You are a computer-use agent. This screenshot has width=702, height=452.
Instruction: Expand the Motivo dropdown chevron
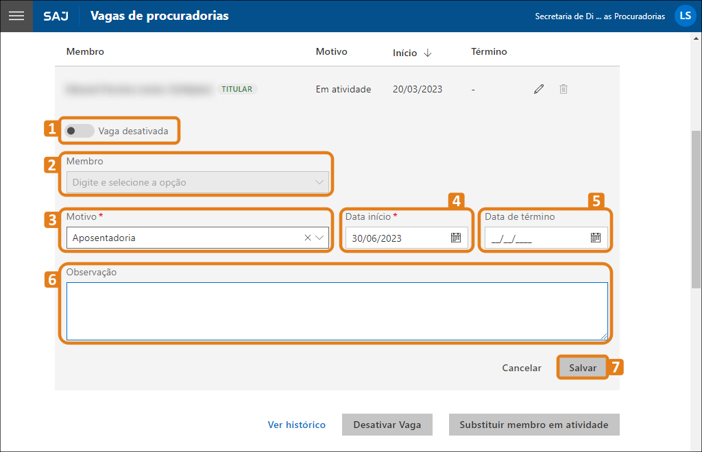click(319, 238)
